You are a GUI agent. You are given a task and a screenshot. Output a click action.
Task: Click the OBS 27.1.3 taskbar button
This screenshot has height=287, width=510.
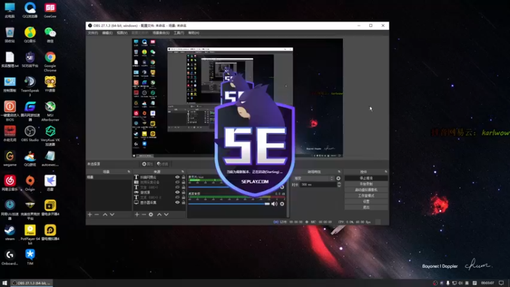(32, 283)
